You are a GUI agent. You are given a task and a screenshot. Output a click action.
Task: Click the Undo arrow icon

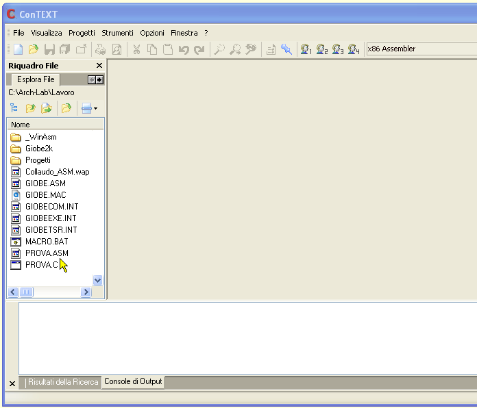point(184,49)
